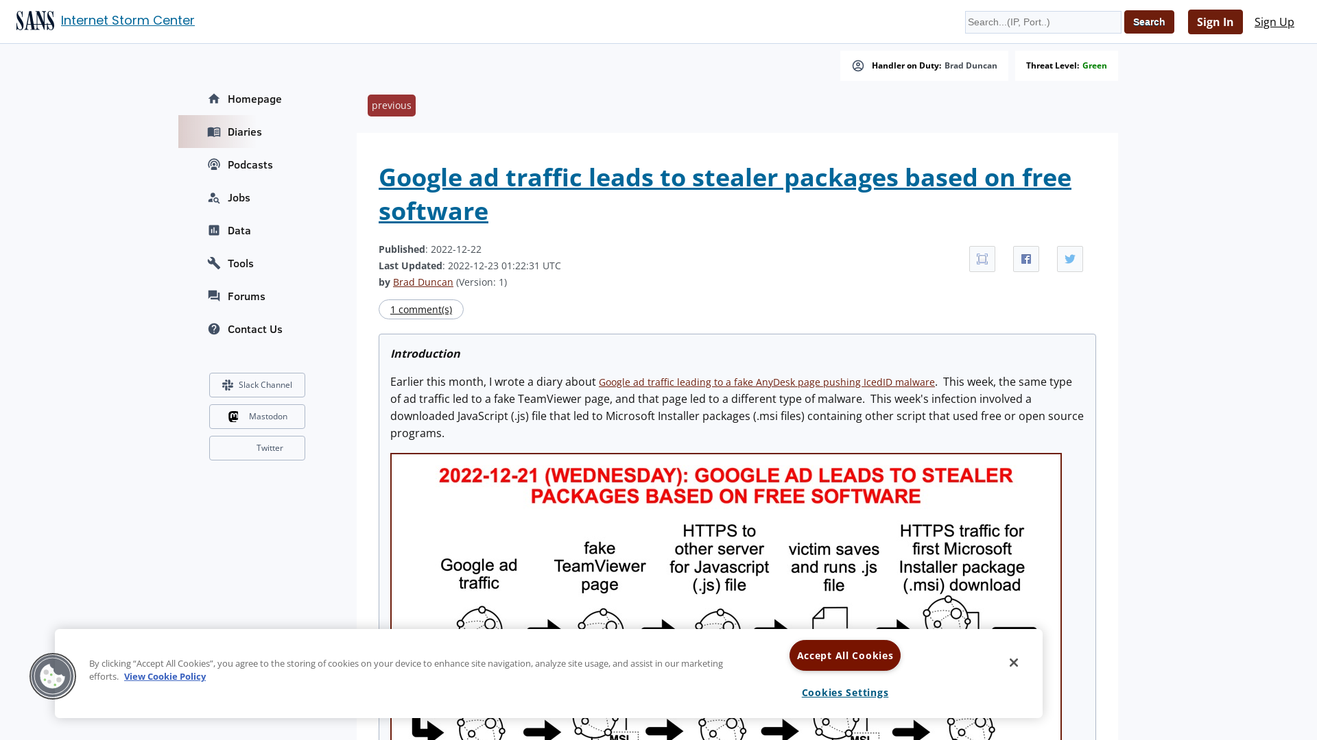Click the Search input field
This screenshot has width=1317, height=740.
point(1043,22)
